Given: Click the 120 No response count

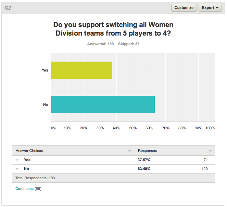Looking at the screenshot, I should click(204, 169).
